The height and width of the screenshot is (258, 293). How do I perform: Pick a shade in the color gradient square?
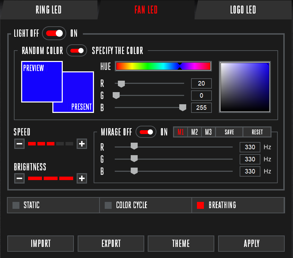click(244, 87)
